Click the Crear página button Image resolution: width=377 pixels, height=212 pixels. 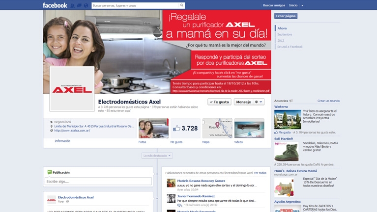(286, 16)
